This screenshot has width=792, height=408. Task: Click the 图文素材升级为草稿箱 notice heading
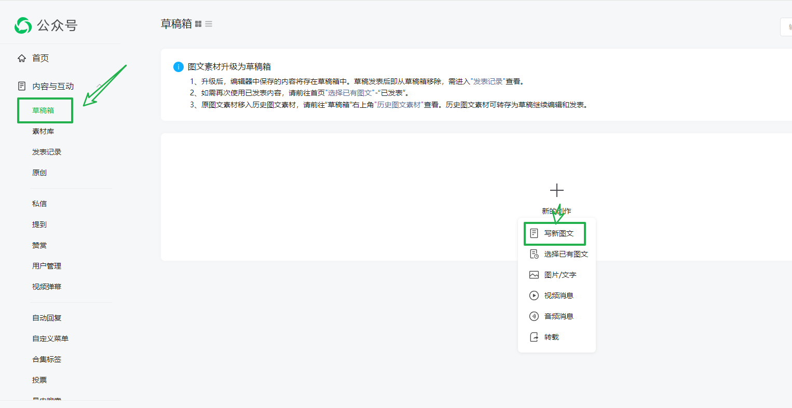click(229, 67)
